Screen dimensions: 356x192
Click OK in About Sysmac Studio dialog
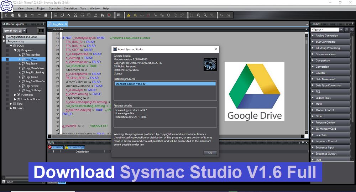210,153
